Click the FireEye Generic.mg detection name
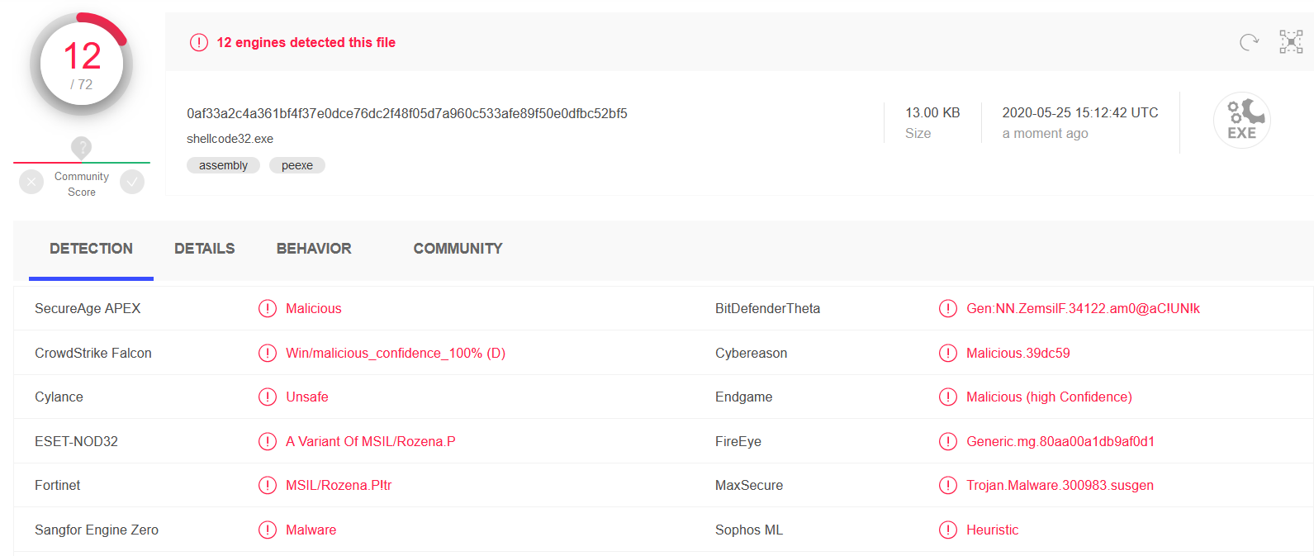 (1060, 441)
